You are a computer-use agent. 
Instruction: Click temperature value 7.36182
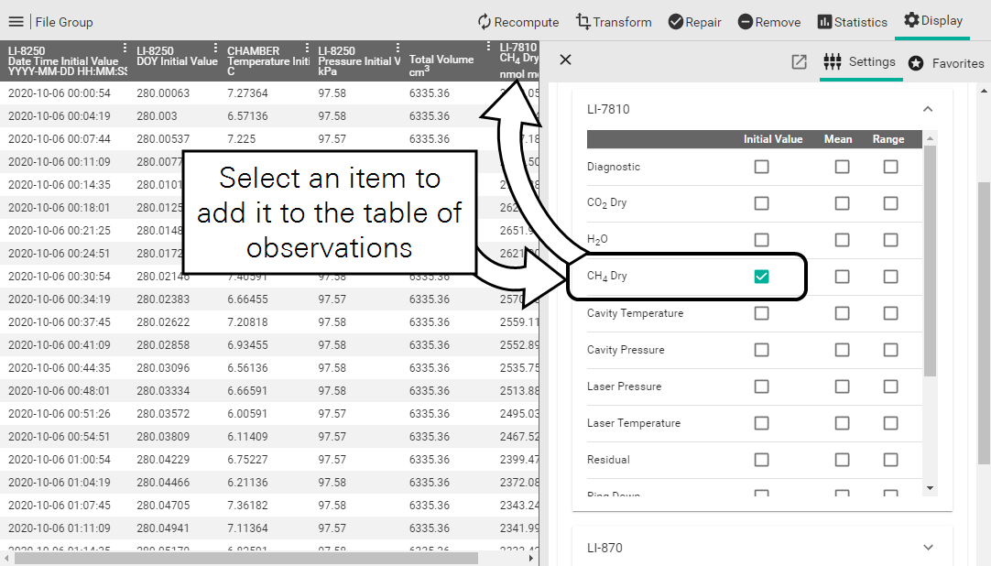[x=247, y=506]
